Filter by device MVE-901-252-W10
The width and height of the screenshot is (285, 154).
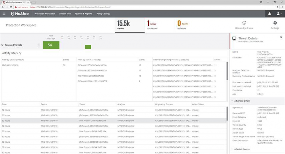[10, 65]
